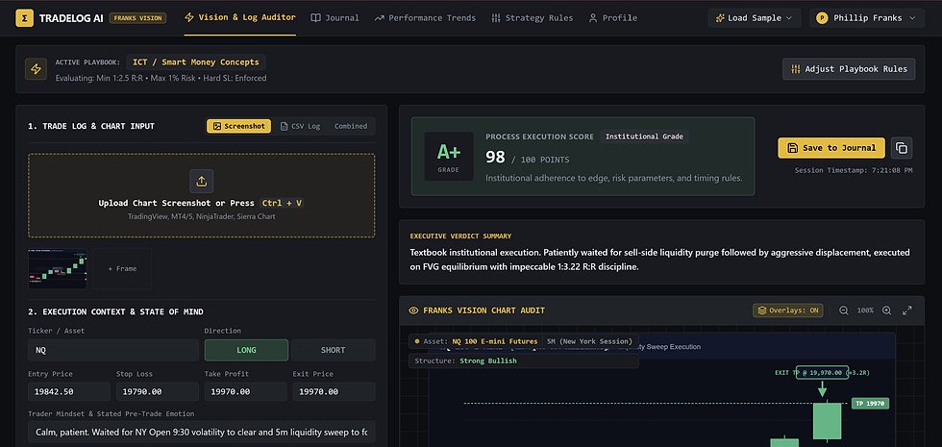This screenshot has width=942, height=447.
Task: Click the Phillip Franks avatar icon
Action: (x=821, y=18)
